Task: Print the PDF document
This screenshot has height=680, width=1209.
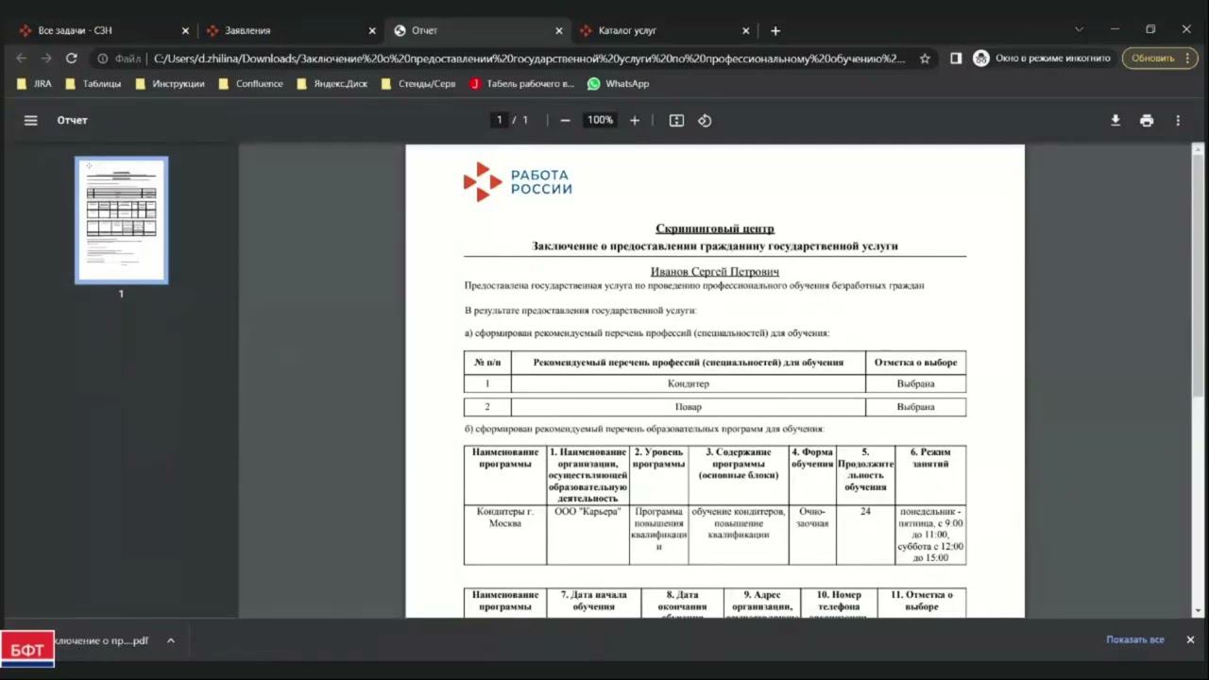Action: point(1147,120)
